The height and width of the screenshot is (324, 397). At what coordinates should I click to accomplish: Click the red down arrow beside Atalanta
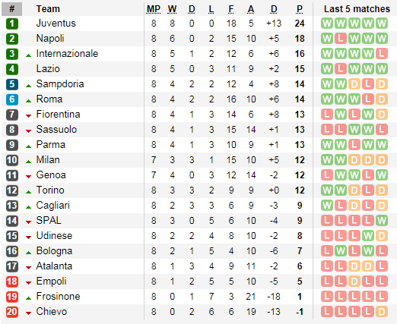click(28, 268)
